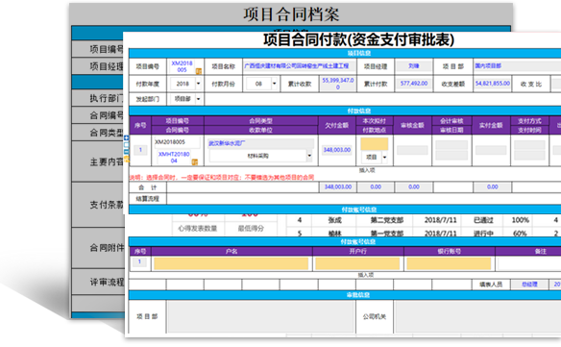Click the yellow icon at payment table edge

(x=126, y=159)
